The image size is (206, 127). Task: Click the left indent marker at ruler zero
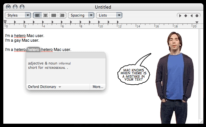[x=5, y=21]
